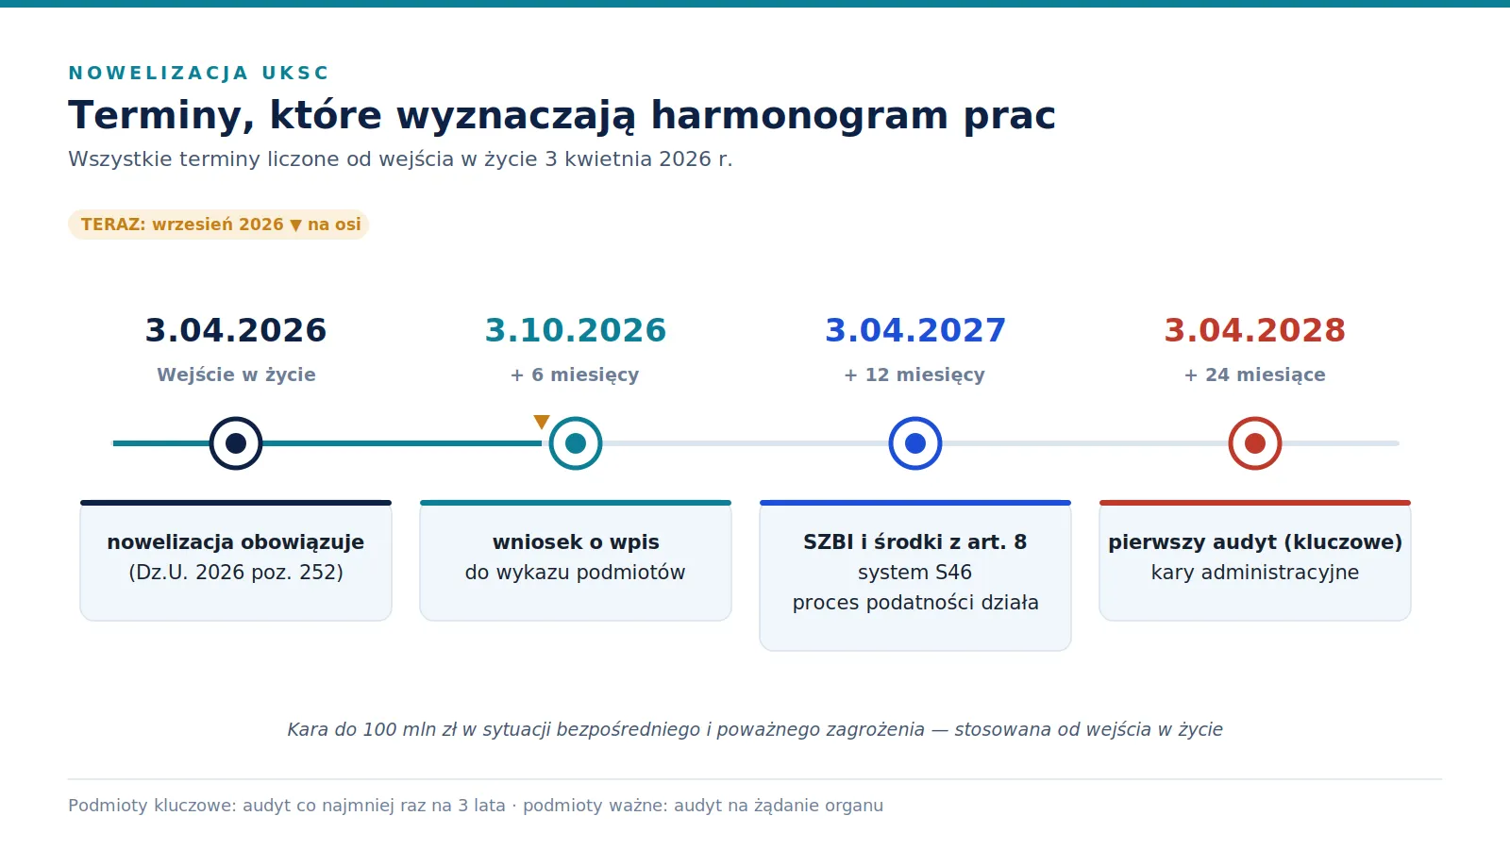Click the 'kary administracyjne' text
Image resolution: width=1510 pixels, height=849 pixels.
[1255, 572]
